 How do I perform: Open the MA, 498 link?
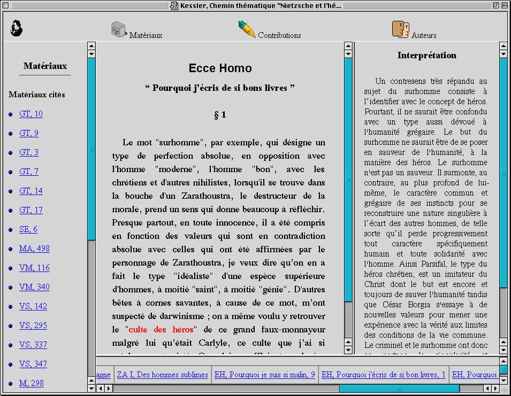pyautogui.click(x=34, y=249)
